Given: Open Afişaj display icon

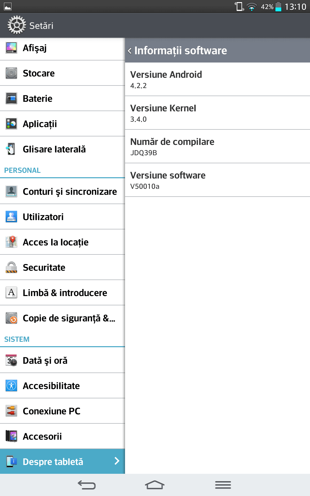Looking at the screenshot, I should coord(11,48).
